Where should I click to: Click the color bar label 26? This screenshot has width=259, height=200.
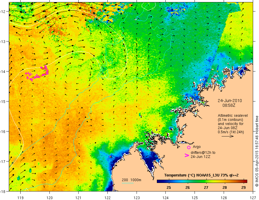187,187
